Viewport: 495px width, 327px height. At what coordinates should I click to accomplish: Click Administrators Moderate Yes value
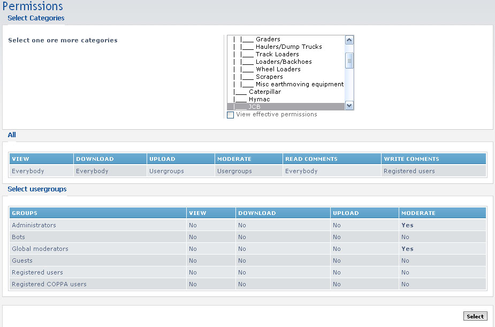(407, 225)
